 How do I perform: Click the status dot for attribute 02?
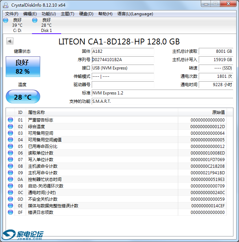tap(10, 126)
